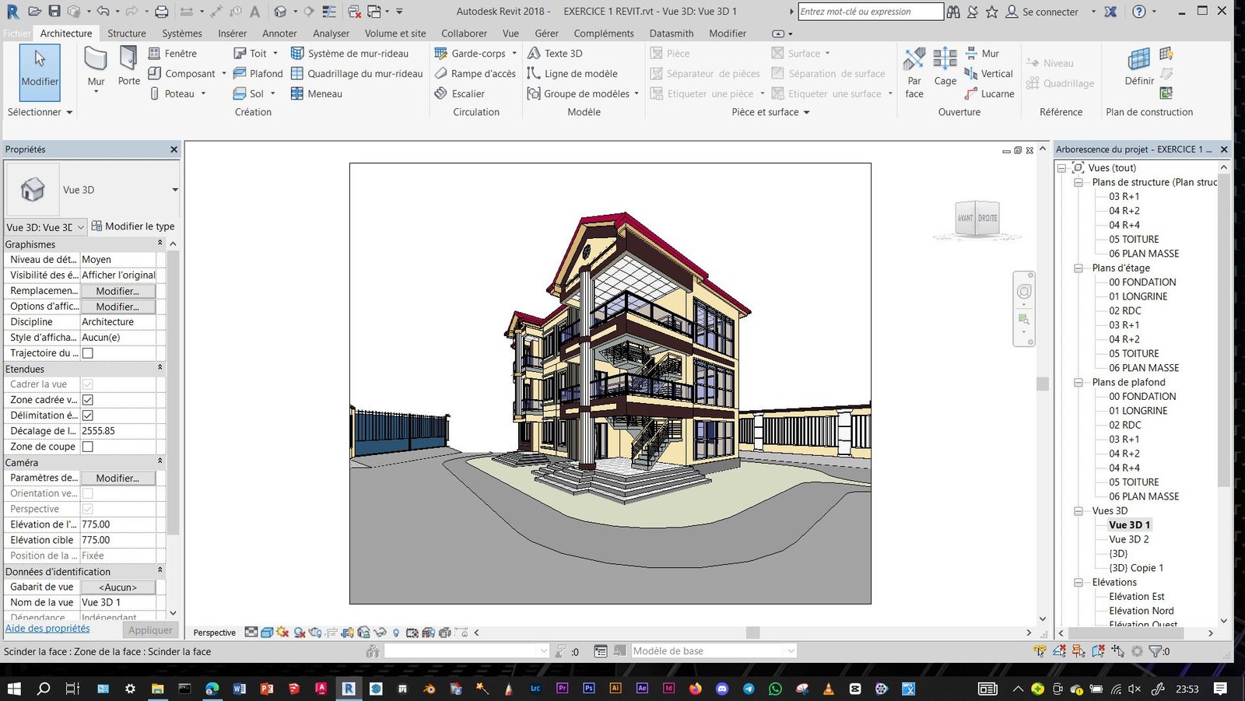
Task: Open the Vue 3D type selector dropdown
Action: point(174,190)
